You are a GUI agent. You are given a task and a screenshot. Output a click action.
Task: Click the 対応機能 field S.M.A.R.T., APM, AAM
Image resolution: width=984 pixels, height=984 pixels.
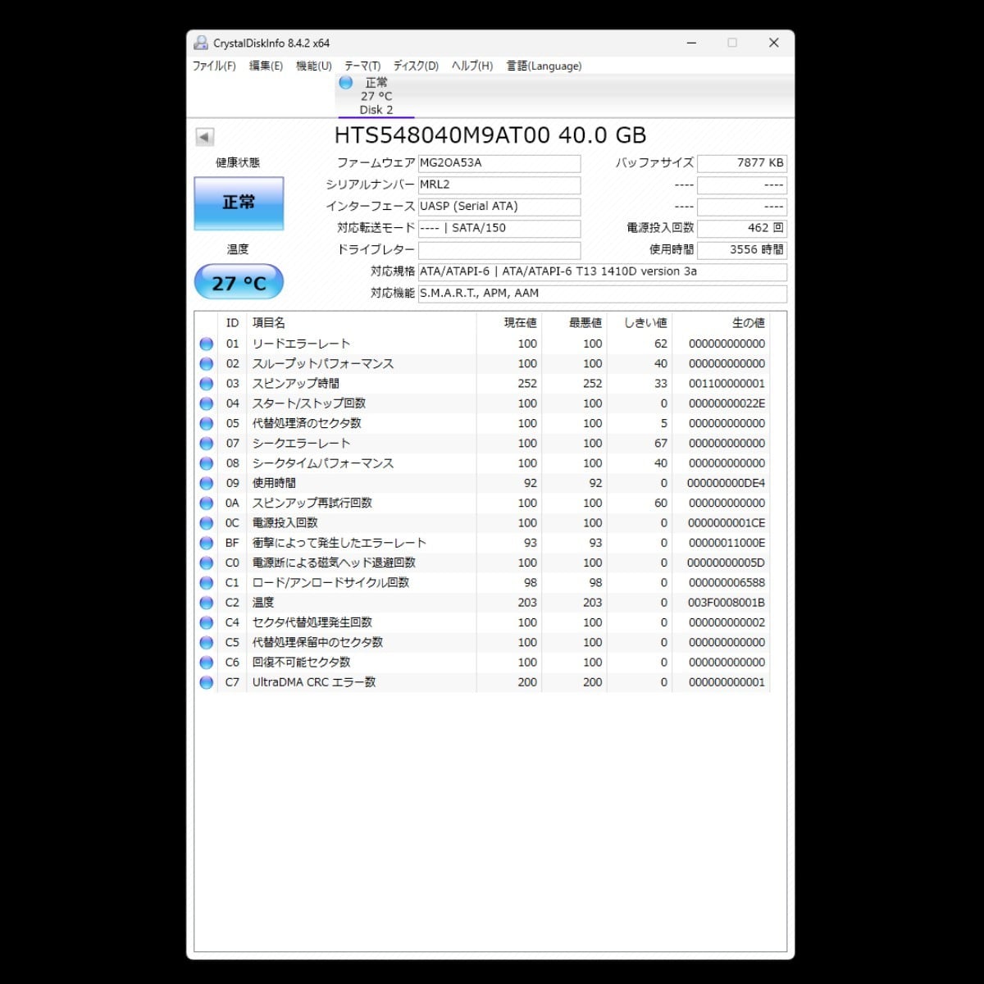click(603, 294)
